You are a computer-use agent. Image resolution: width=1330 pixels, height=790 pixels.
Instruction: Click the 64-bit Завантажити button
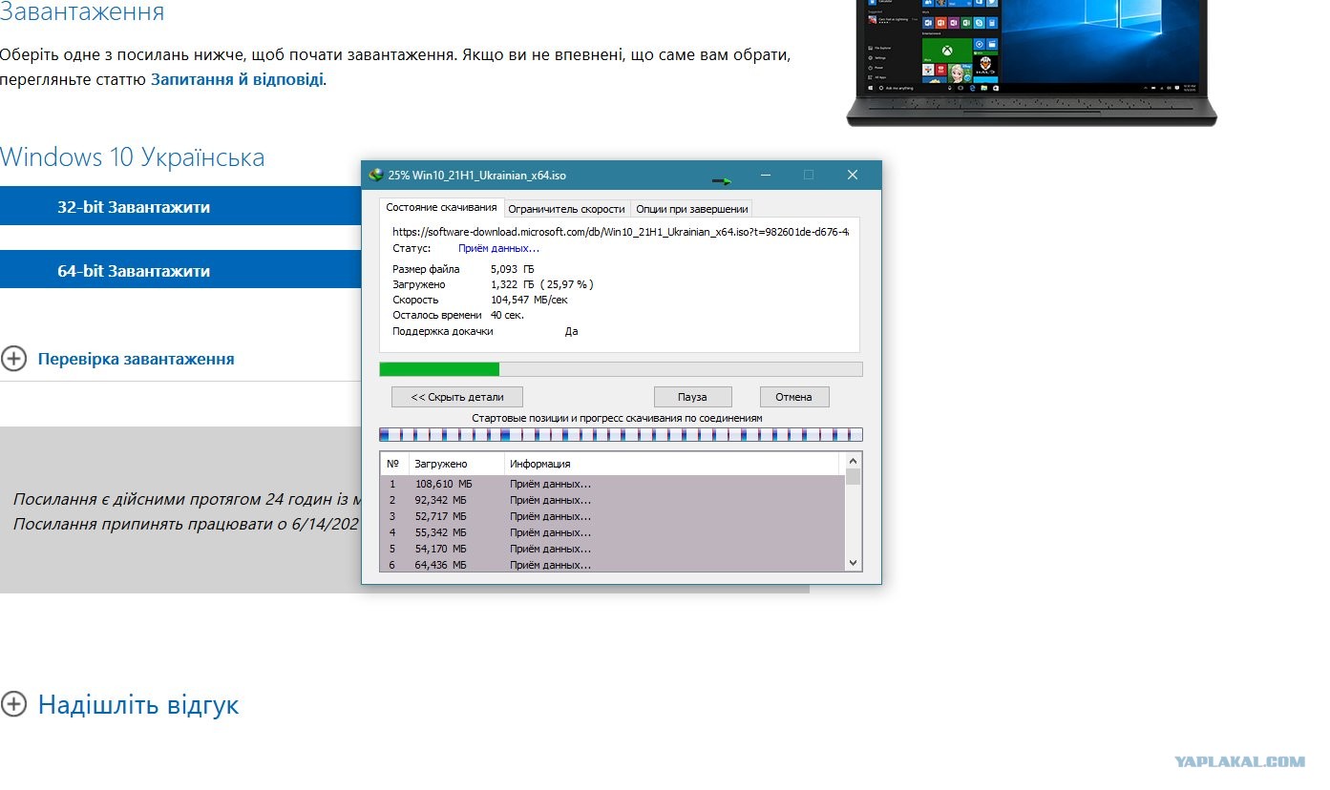click(x=180, y=271)
